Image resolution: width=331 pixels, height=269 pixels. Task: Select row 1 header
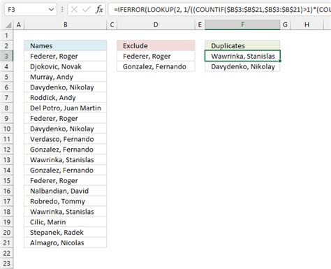point(6,36)
